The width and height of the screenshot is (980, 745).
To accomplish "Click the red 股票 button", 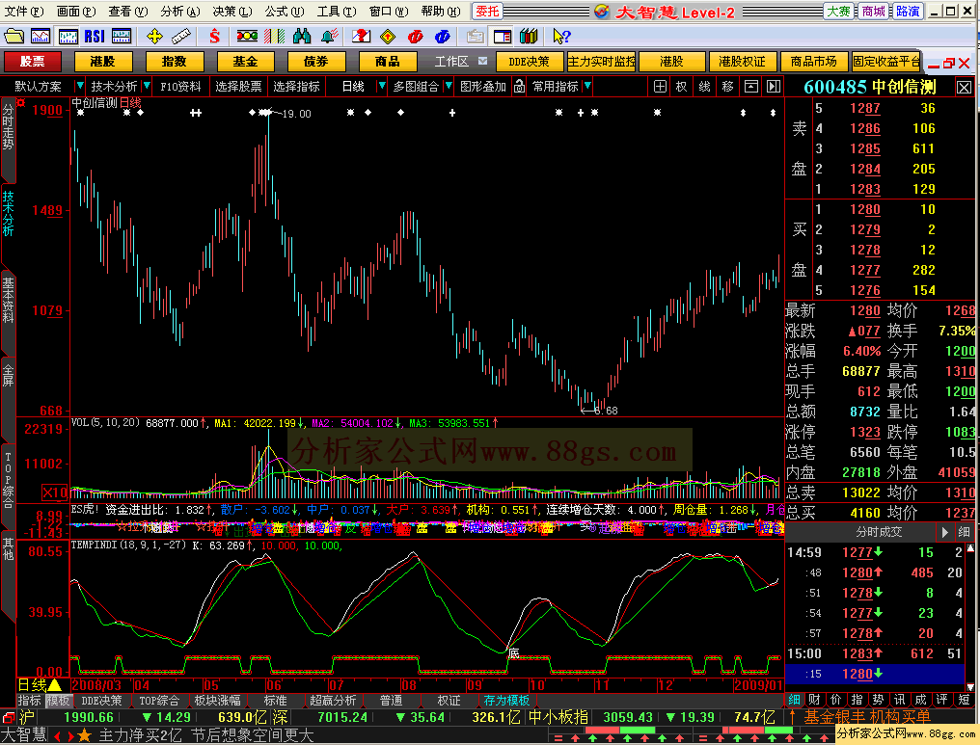I will pos(33,61).
